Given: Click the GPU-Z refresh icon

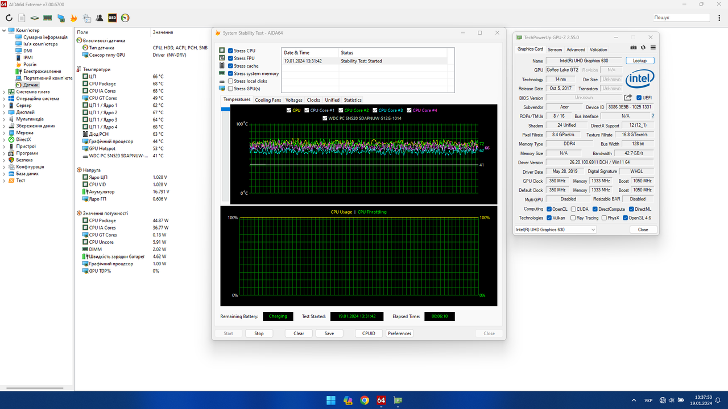Looking at the screenshot, I should (x=643, y=48).
